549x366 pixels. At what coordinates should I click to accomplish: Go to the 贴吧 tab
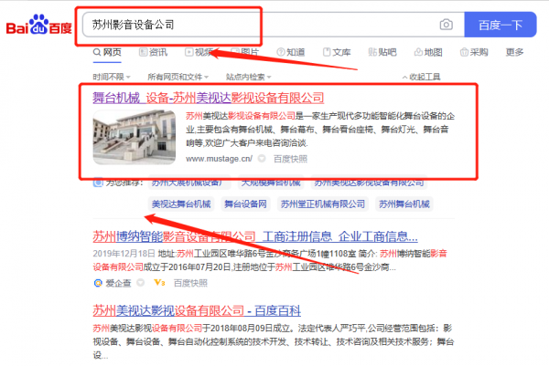(x=382, y=53)
